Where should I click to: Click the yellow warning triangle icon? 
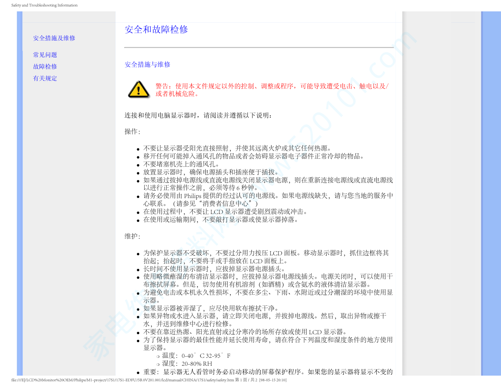139,90
